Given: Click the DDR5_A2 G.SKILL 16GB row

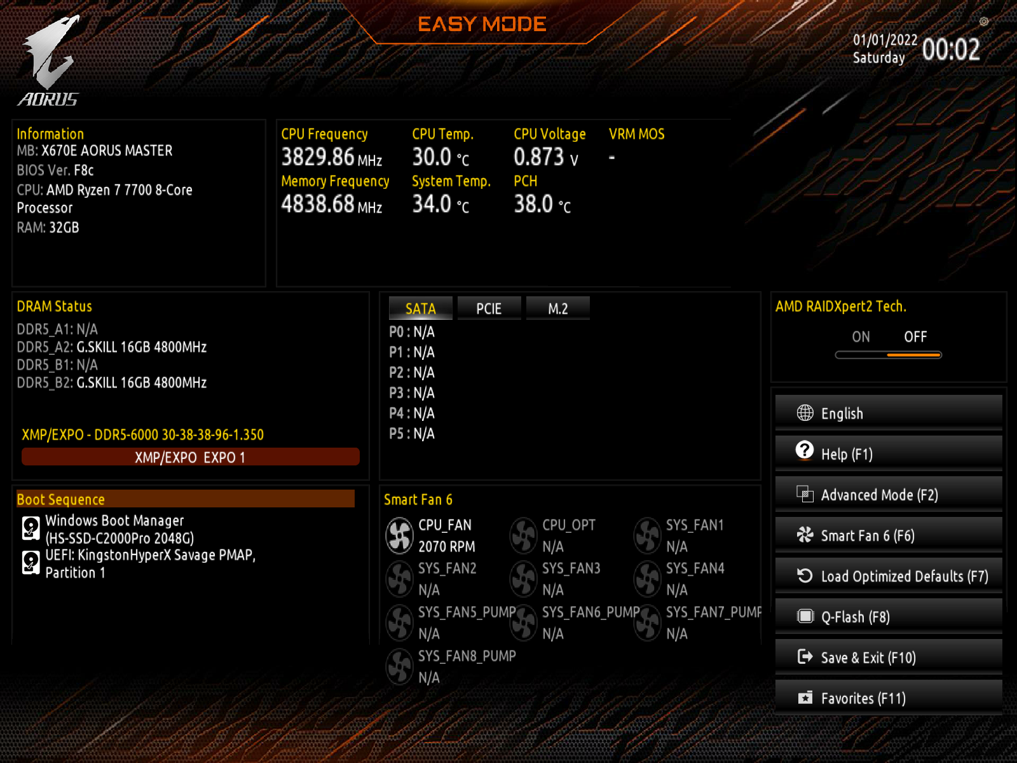Looking at the screenshot, I should pos(112,347).
